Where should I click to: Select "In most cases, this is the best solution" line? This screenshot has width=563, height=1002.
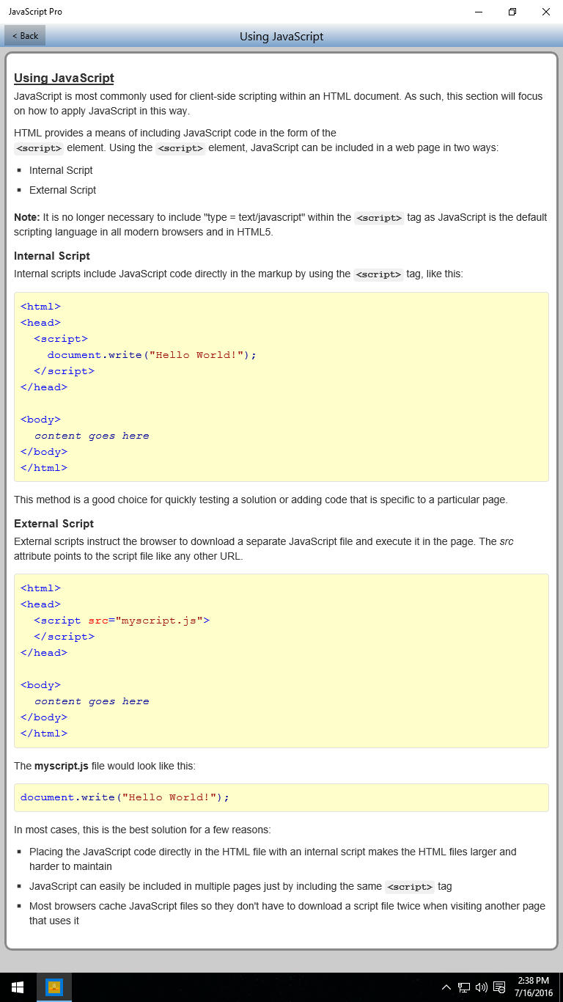pos(142,830)
